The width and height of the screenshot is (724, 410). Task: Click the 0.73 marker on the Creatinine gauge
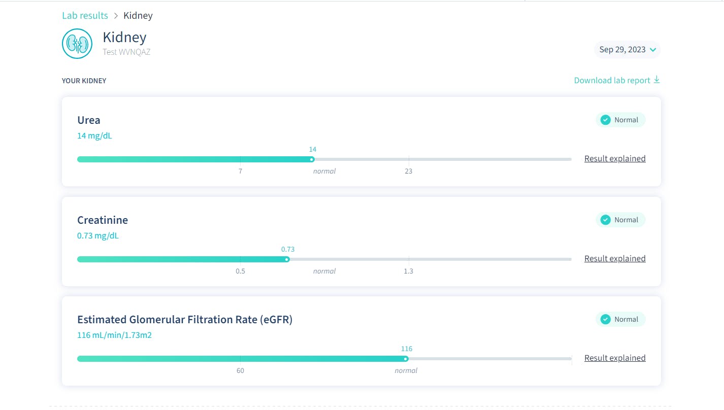[x=287, y=259]
